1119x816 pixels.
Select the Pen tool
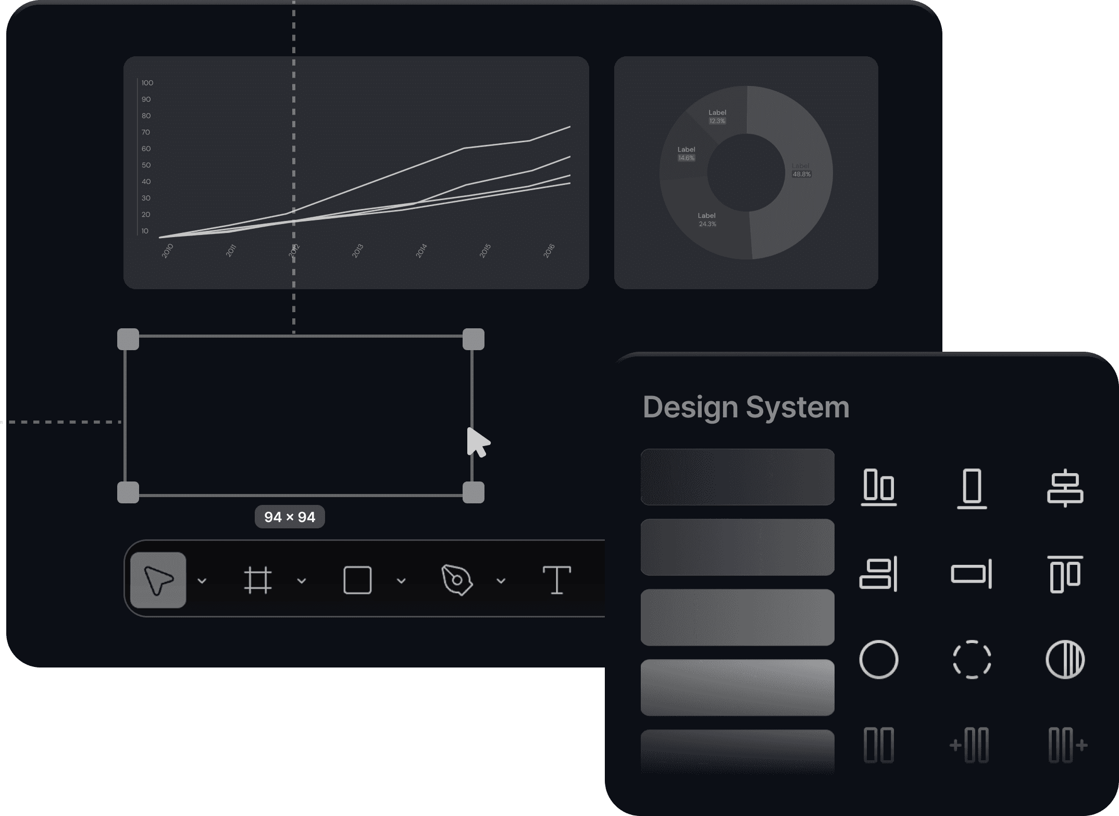point(457,580)
